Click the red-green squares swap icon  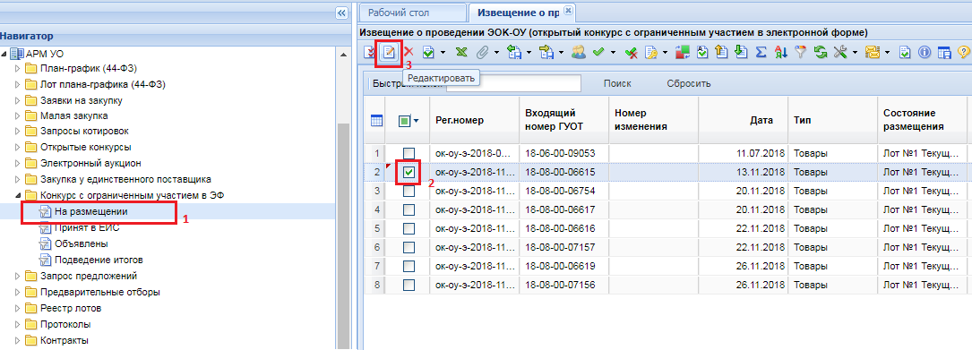tap(683, 53)
